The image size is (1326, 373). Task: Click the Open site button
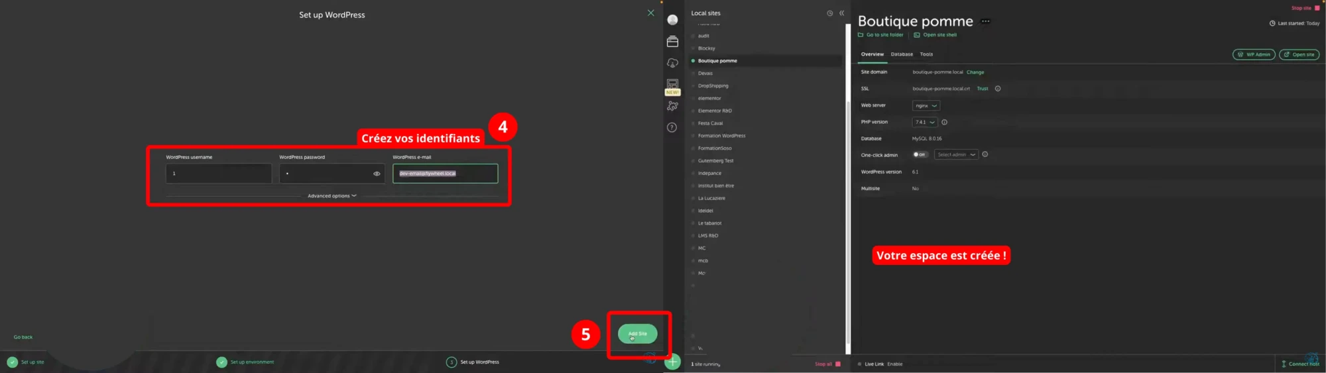coord(1299,54)
